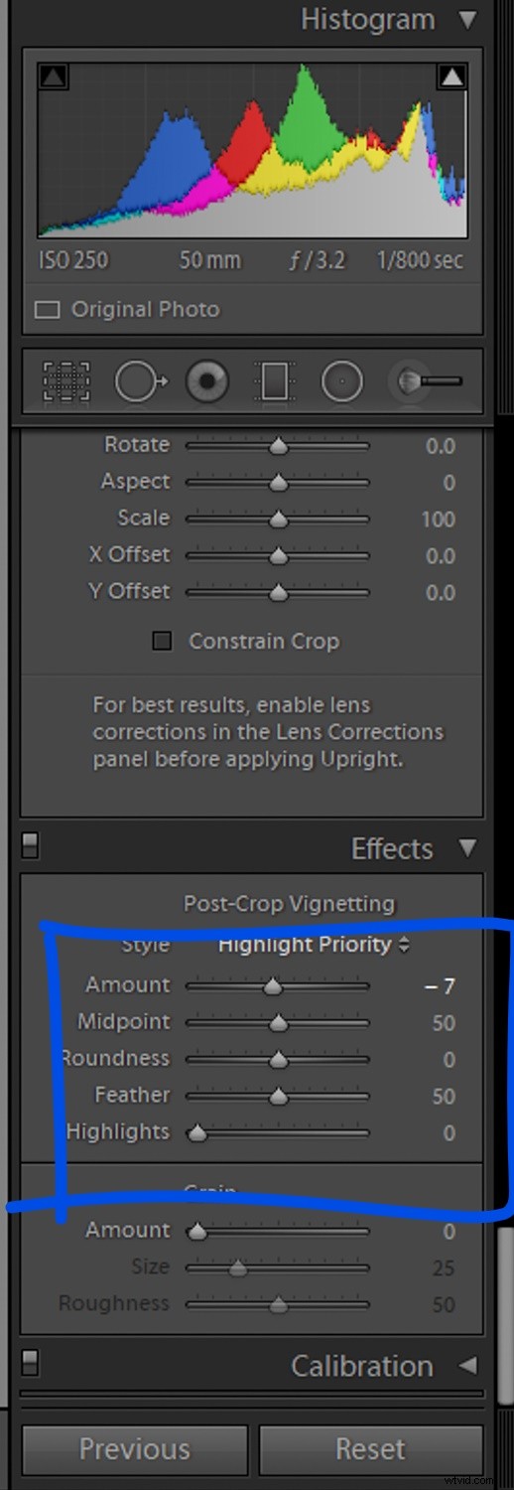The height and width of the screenshot is (1490, 514).
Task: Click the vignette Amount value field
Action: (x=440, y=986)
